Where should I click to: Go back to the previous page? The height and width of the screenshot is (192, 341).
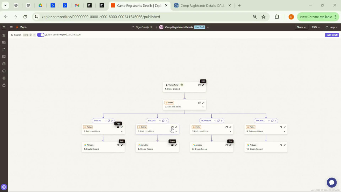pos(6,17)
